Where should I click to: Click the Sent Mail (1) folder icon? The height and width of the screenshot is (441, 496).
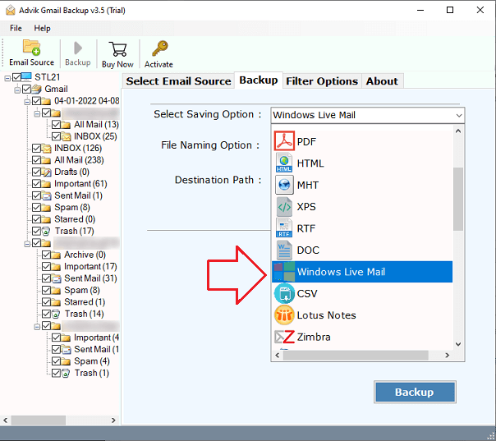[x=46, y=195]
